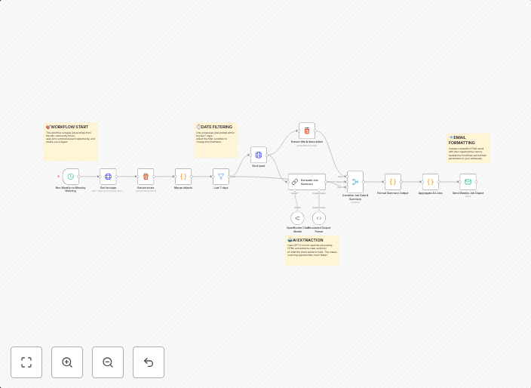The image size is (531, 388).
Task: Zoom in on the workflow canvas
Action: (x=67, y=362)
